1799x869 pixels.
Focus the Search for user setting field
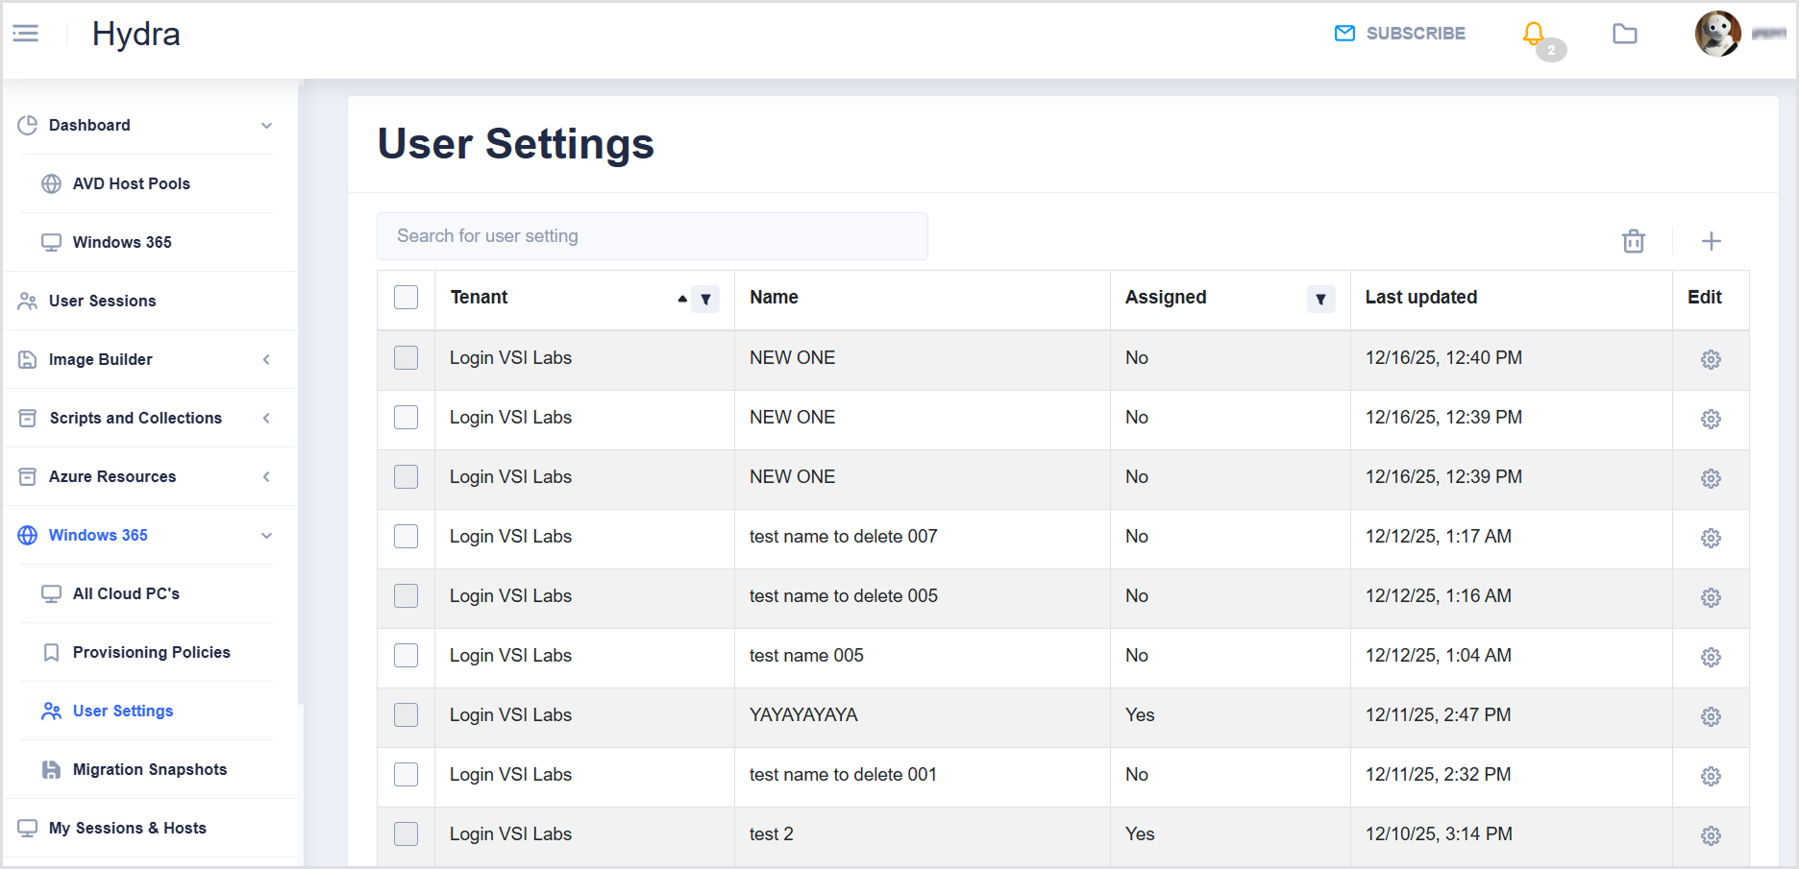pos(652,236)
